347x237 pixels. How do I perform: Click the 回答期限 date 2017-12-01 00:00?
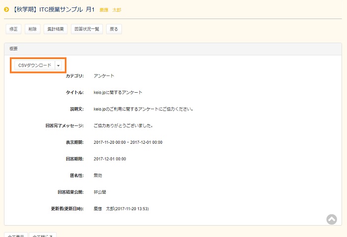[x=110, y=159]
